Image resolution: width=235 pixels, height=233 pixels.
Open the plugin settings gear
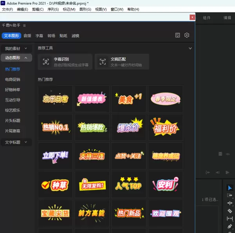coord(187,35)
